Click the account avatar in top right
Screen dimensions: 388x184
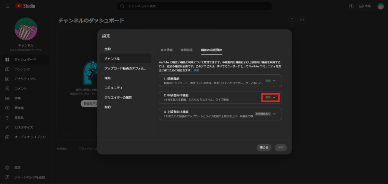(x=380, y=6)
